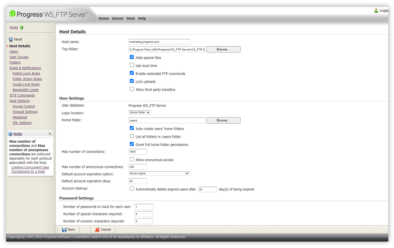Click the green up arrow beside Hosts
The image size is (394, 248).
tap(22, 28)
